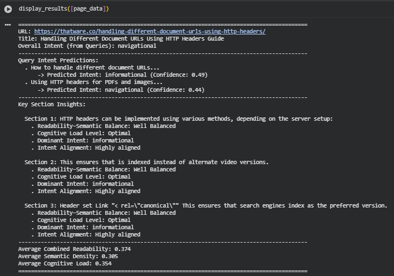
Task: Click into the display_results code input
Action: tap(167, 9)
